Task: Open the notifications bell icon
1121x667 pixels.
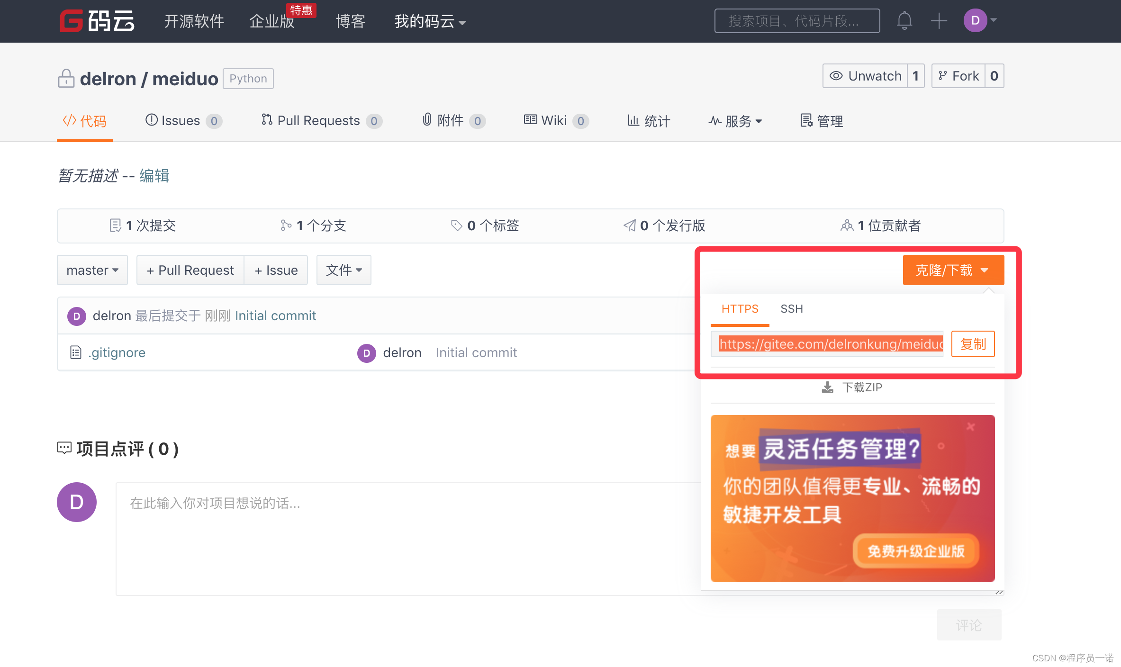Action: [x=904, y=21]
